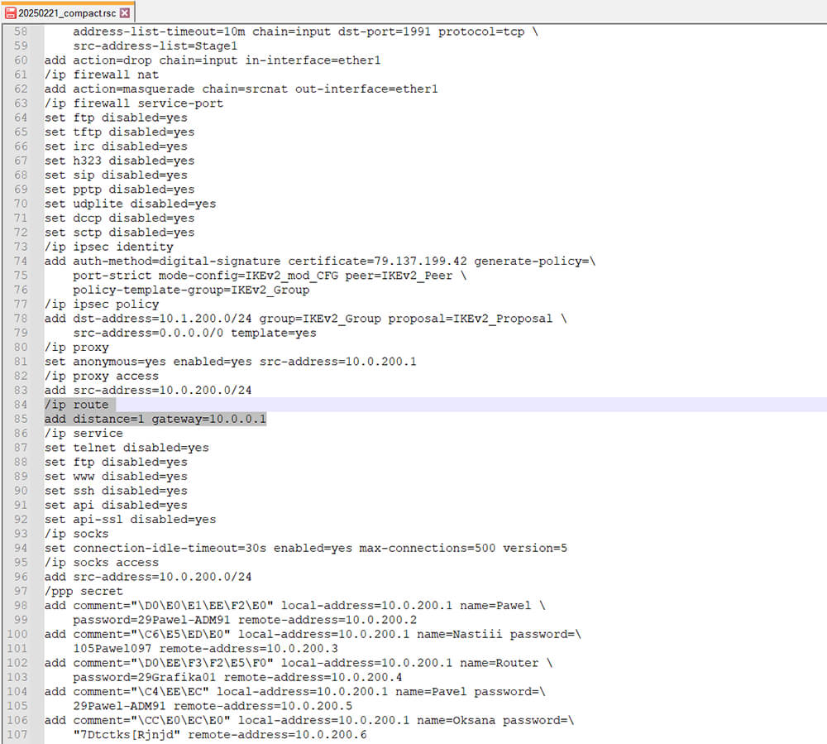Click the masquerade srcnat rule line
The image size is (827, 744).
pos(241,89)
